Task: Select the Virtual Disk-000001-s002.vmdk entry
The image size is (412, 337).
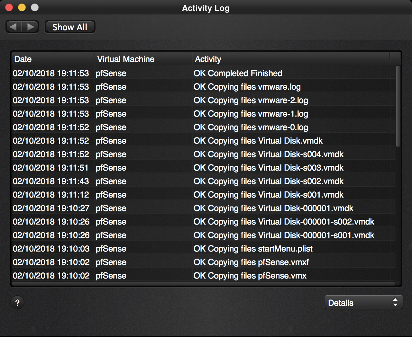Action: click(284, 222)
